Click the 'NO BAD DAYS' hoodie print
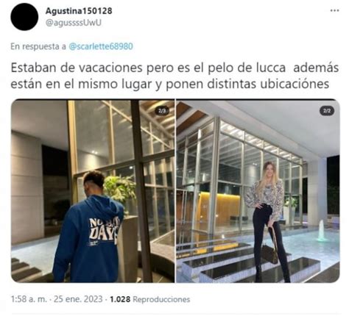Screen dimensions: 349x316 tap(104, 229)
